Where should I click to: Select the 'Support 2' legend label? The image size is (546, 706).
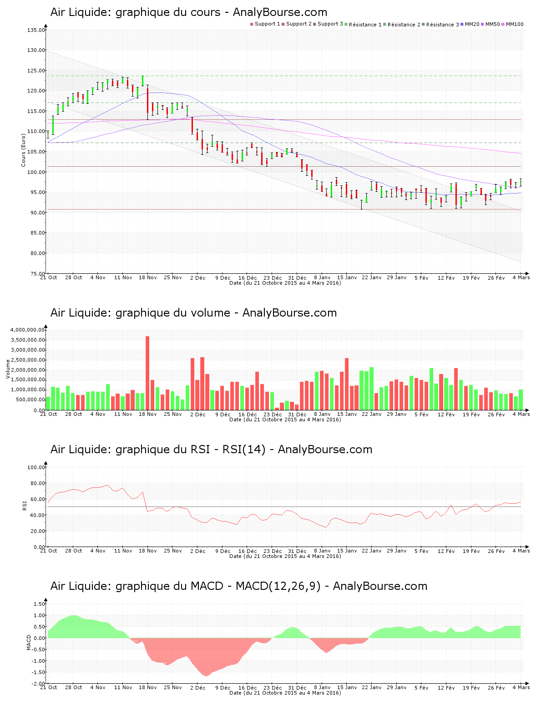coord(299,24)
